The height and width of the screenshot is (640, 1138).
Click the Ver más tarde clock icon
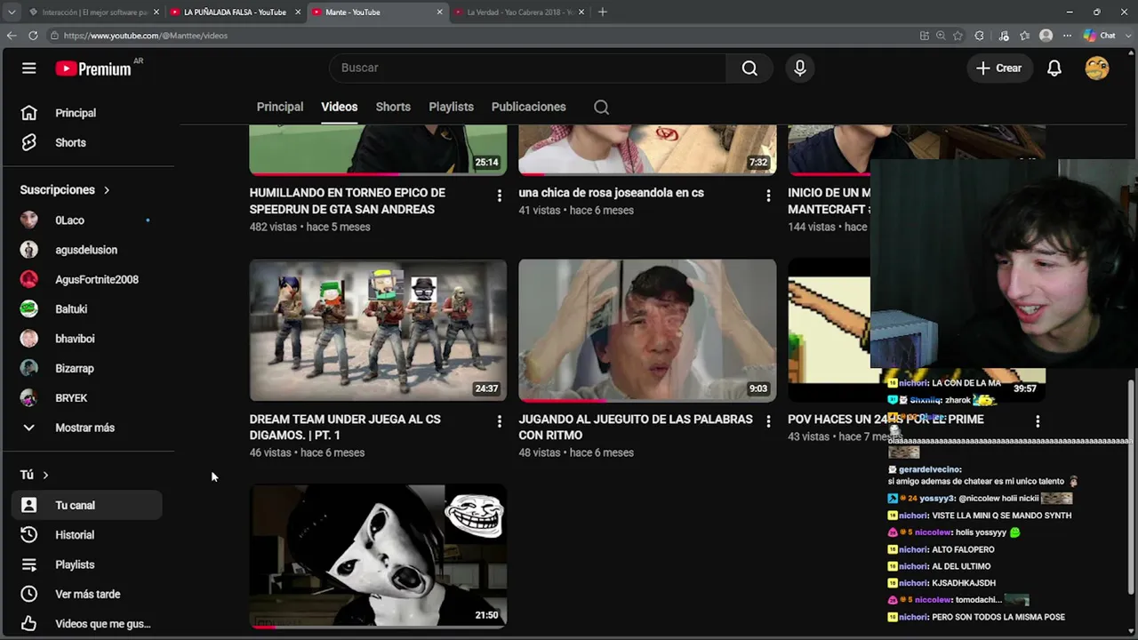coord(29,594)
